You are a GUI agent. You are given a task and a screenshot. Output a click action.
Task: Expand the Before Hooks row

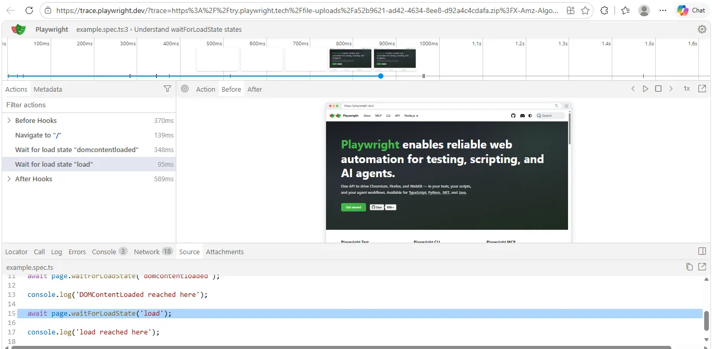coord(9,120)
